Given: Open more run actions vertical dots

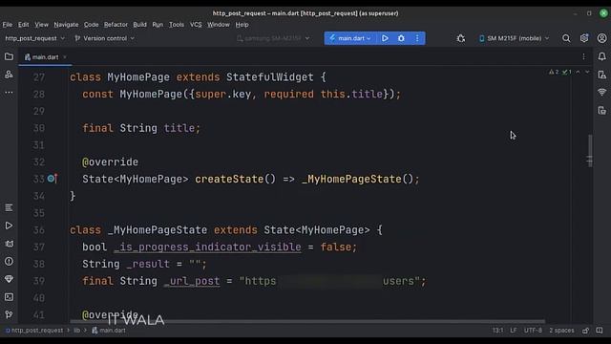Looking at the screenshot, I should pos(417,38).
